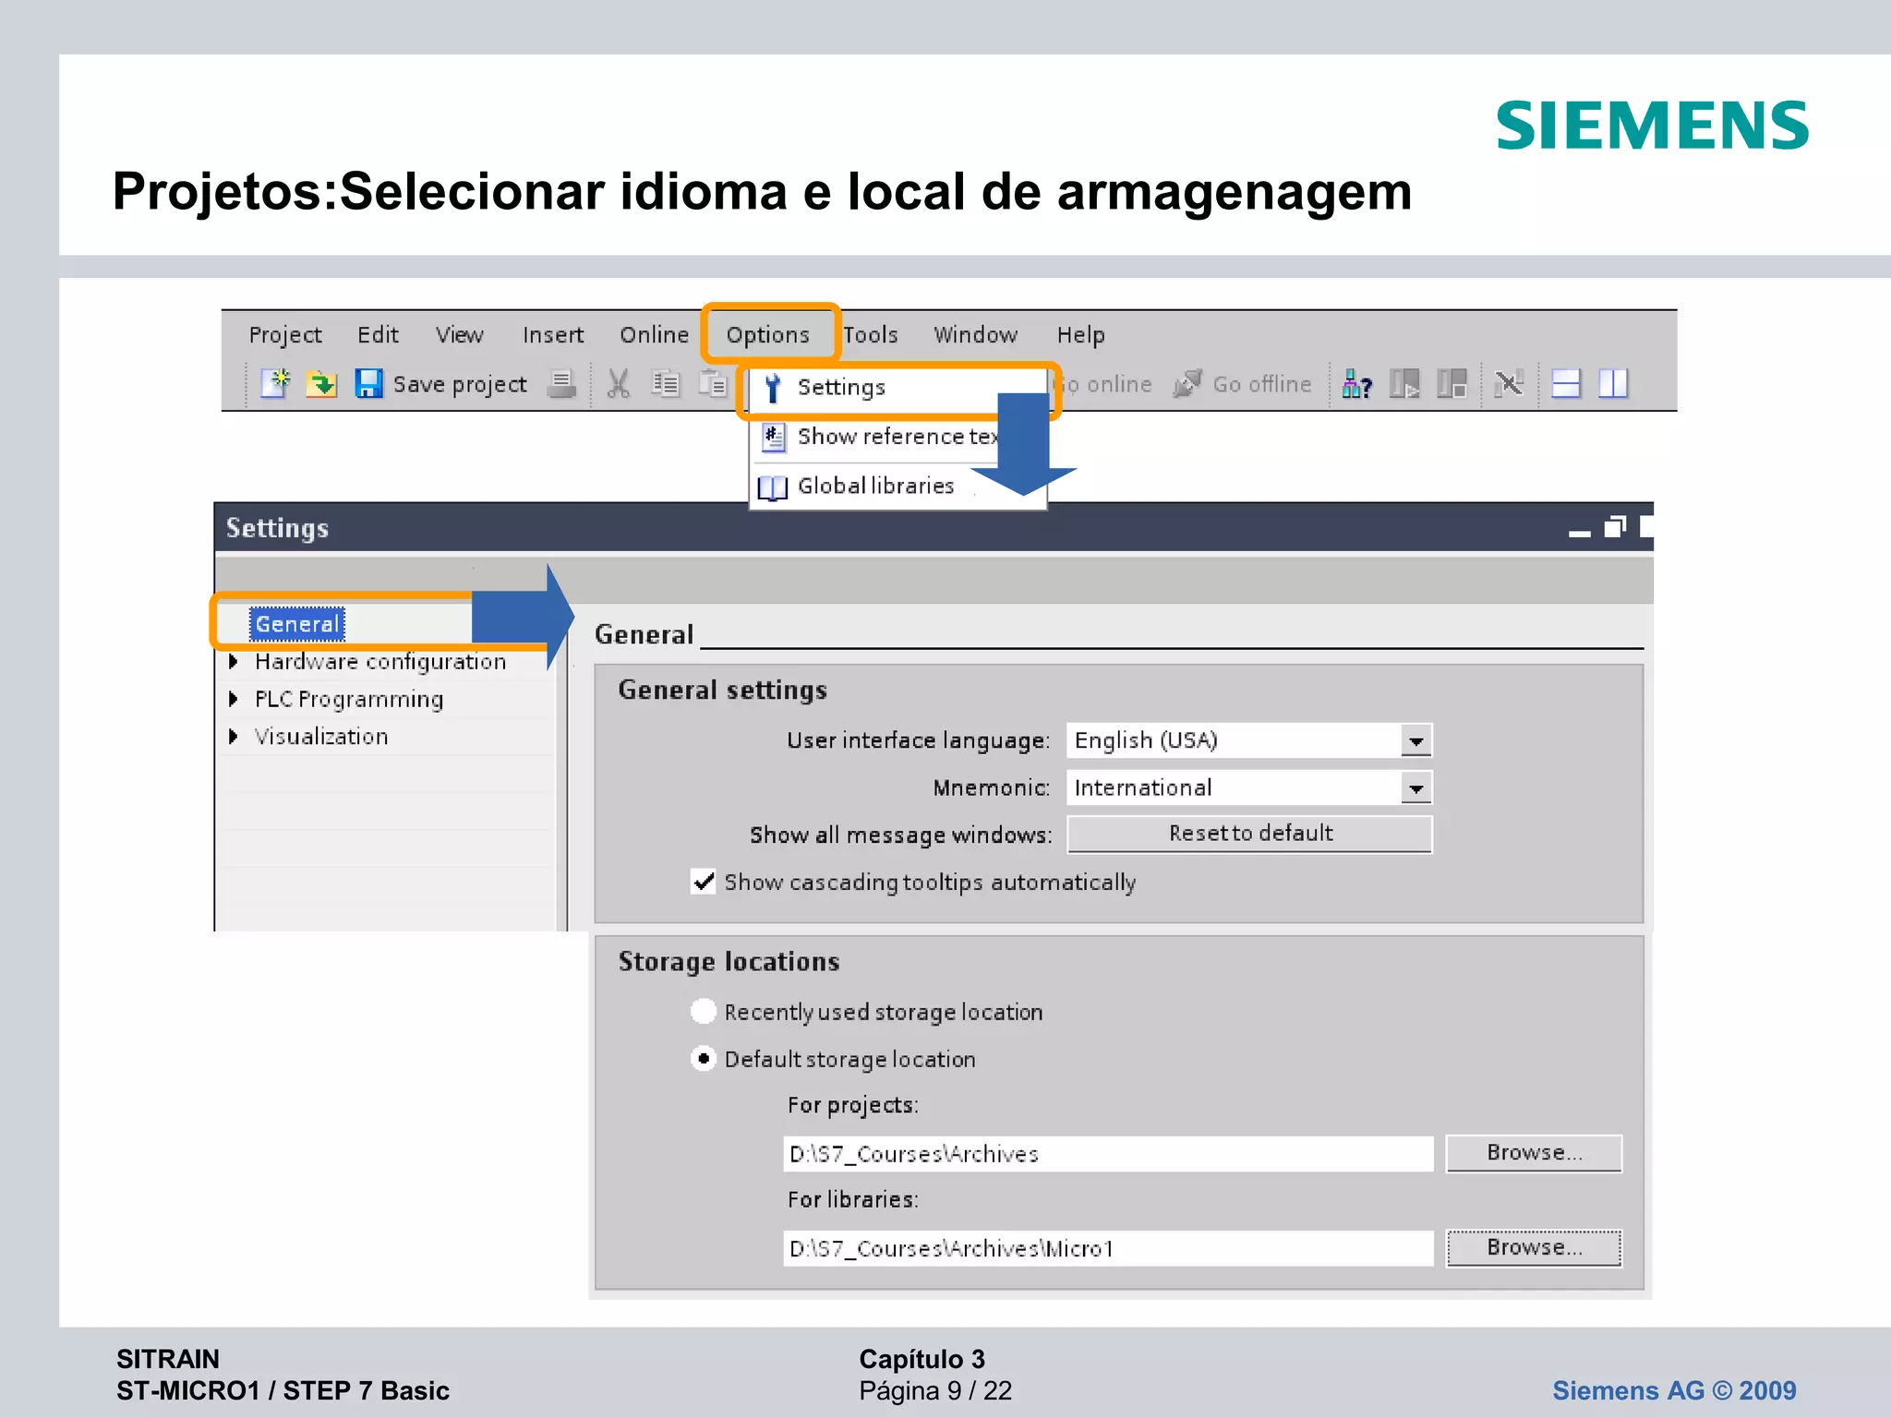Screen dimensions: 1891x1418
Task: Click Browse for the libraries path
Action: click(x=1534, y=1248)
